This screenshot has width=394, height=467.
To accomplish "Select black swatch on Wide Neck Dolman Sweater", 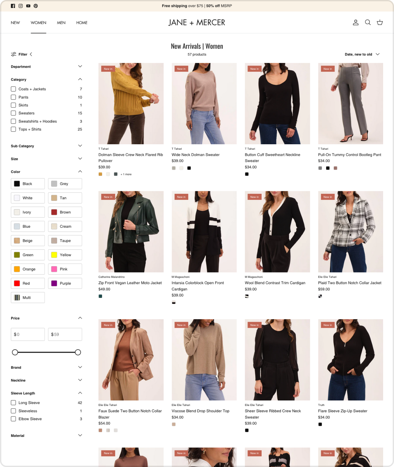I will tap(189, 168).
